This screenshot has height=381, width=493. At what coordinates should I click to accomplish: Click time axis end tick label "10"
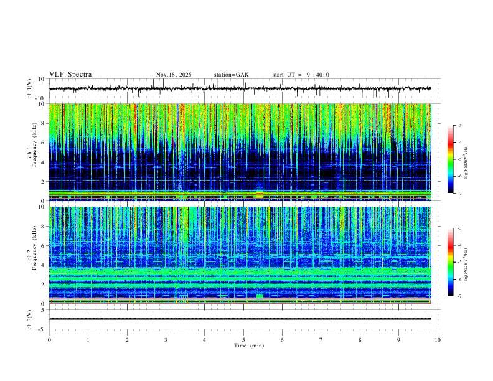[438, 340]
